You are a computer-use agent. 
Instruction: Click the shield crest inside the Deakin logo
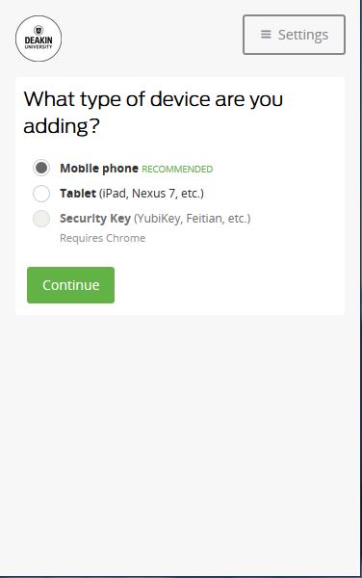(39, 30)
